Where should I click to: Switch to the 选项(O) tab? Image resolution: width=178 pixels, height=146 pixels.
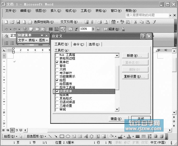94,44
